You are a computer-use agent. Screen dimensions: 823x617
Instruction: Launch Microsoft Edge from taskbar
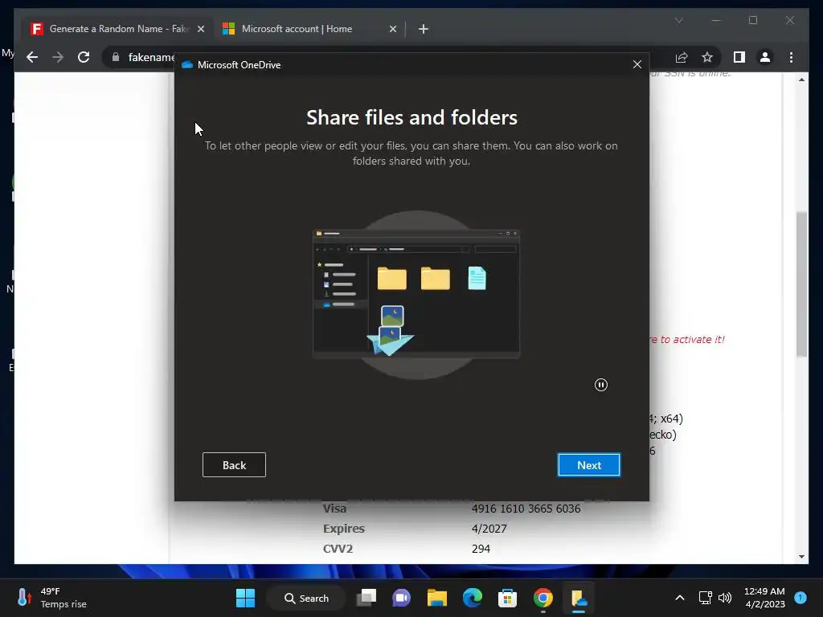pos(473,598)
